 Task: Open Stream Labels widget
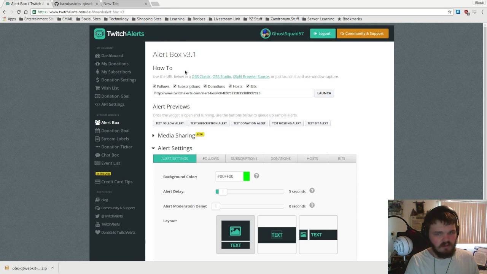pos(112,139)
